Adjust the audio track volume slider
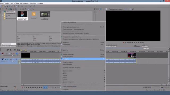This screenshot has width=170, height=95. (5, 61)
